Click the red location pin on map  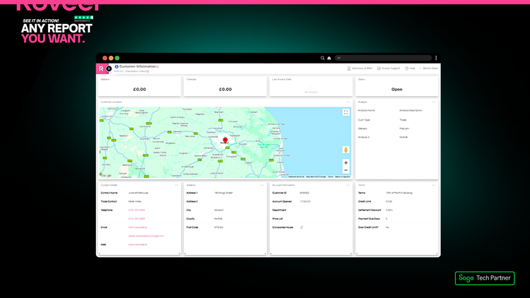(225, 140)
